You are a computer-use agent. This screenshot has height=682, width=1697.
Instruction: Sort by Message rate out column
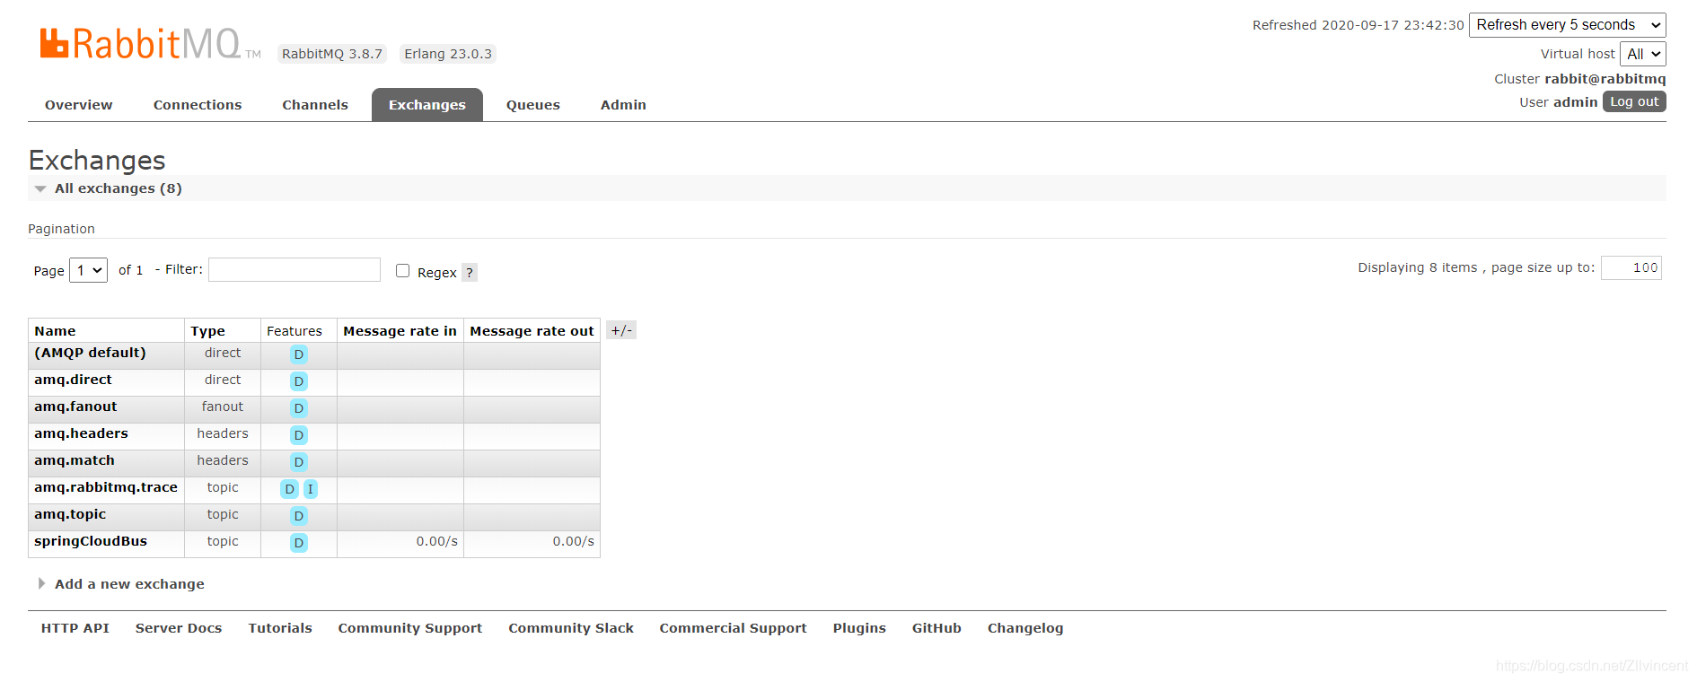532,331
